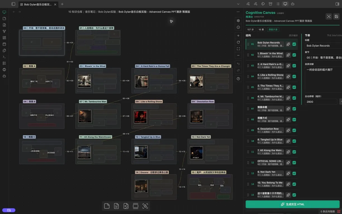This screenshot has height=214, width=342.
Task: Click the save disk icon in Cognitive Canvas header
Action: pos(336,16)
